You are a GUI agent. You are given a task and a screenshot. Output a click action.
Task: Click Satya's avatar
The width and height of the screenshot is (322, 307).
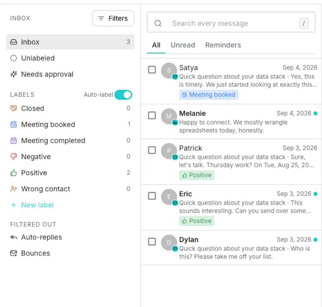[x=169, y=70]
